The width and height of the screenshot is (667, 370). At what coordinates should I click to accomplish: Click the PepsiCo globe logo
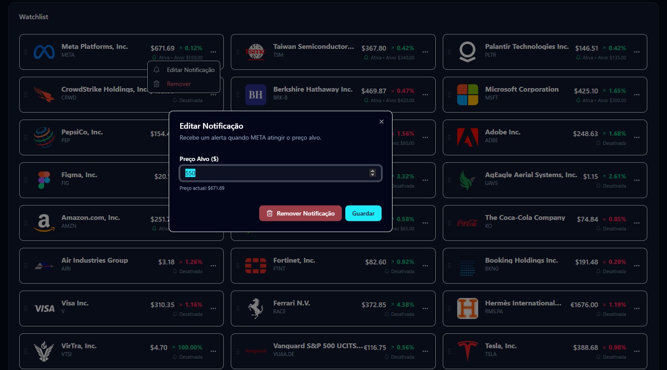tap(44, 137)
